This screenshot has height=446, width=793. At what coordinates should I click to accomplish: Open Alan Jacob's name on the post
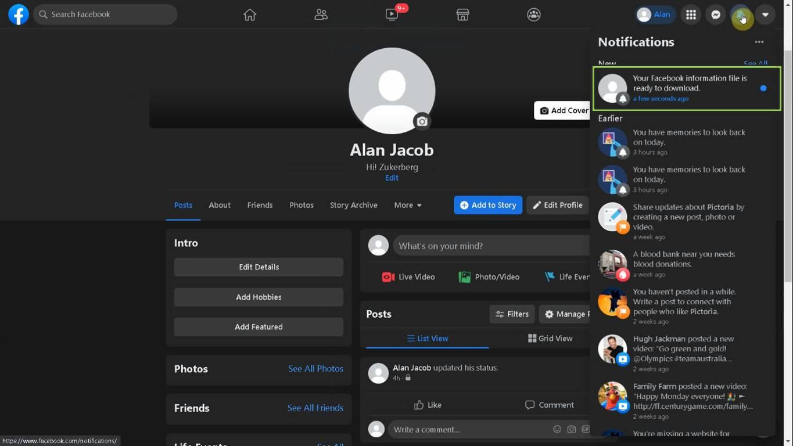pyautogui.click(x=412, y=368)
